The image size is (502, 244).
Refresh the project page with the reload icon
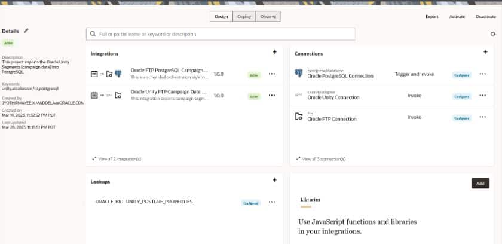(x=493, y=34)
